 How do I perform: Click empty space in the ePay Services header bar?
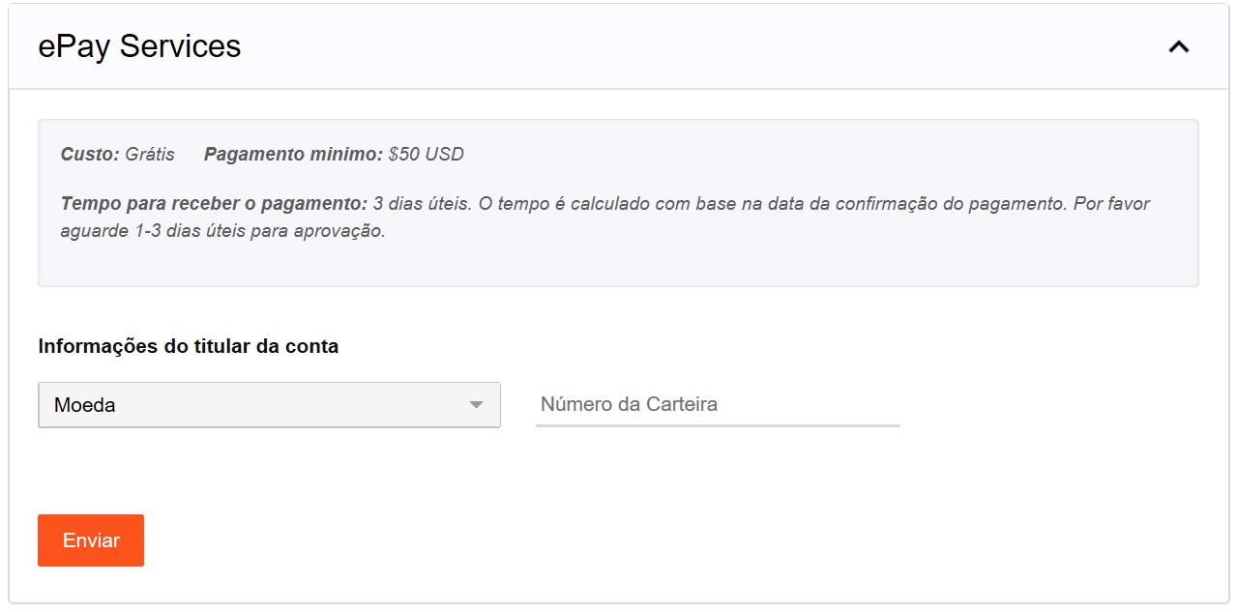click(677, 46)
